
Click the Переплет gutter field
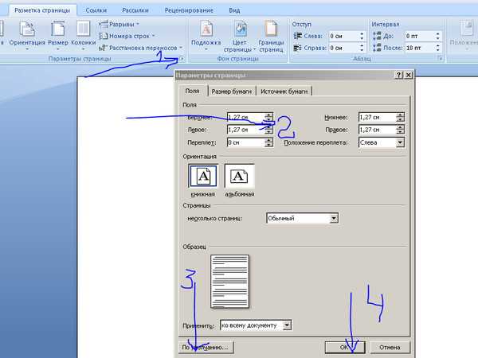245,142
